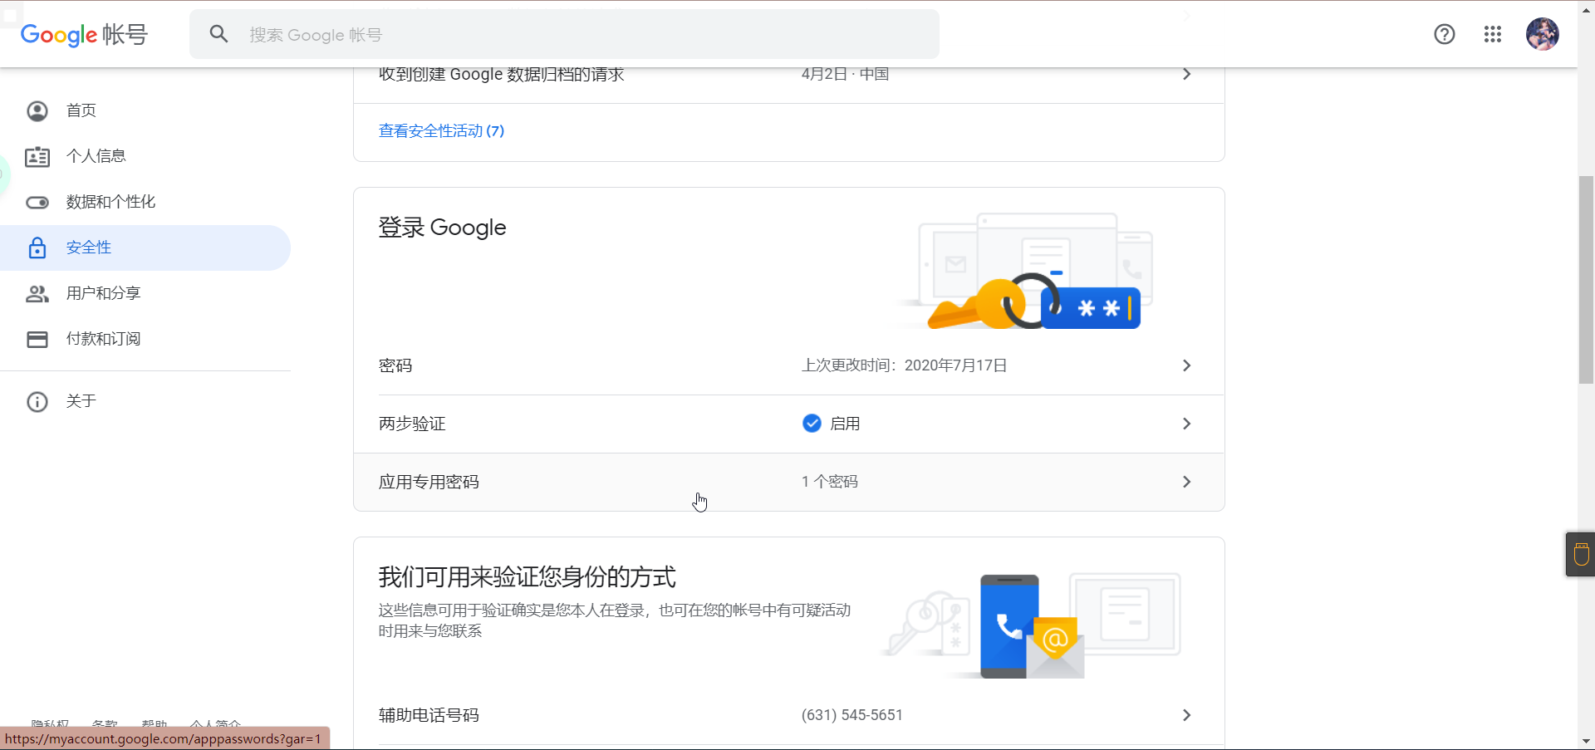Click 上次更改时间：2020年7月17日 text
The image size is (1595, 750).
904,365
